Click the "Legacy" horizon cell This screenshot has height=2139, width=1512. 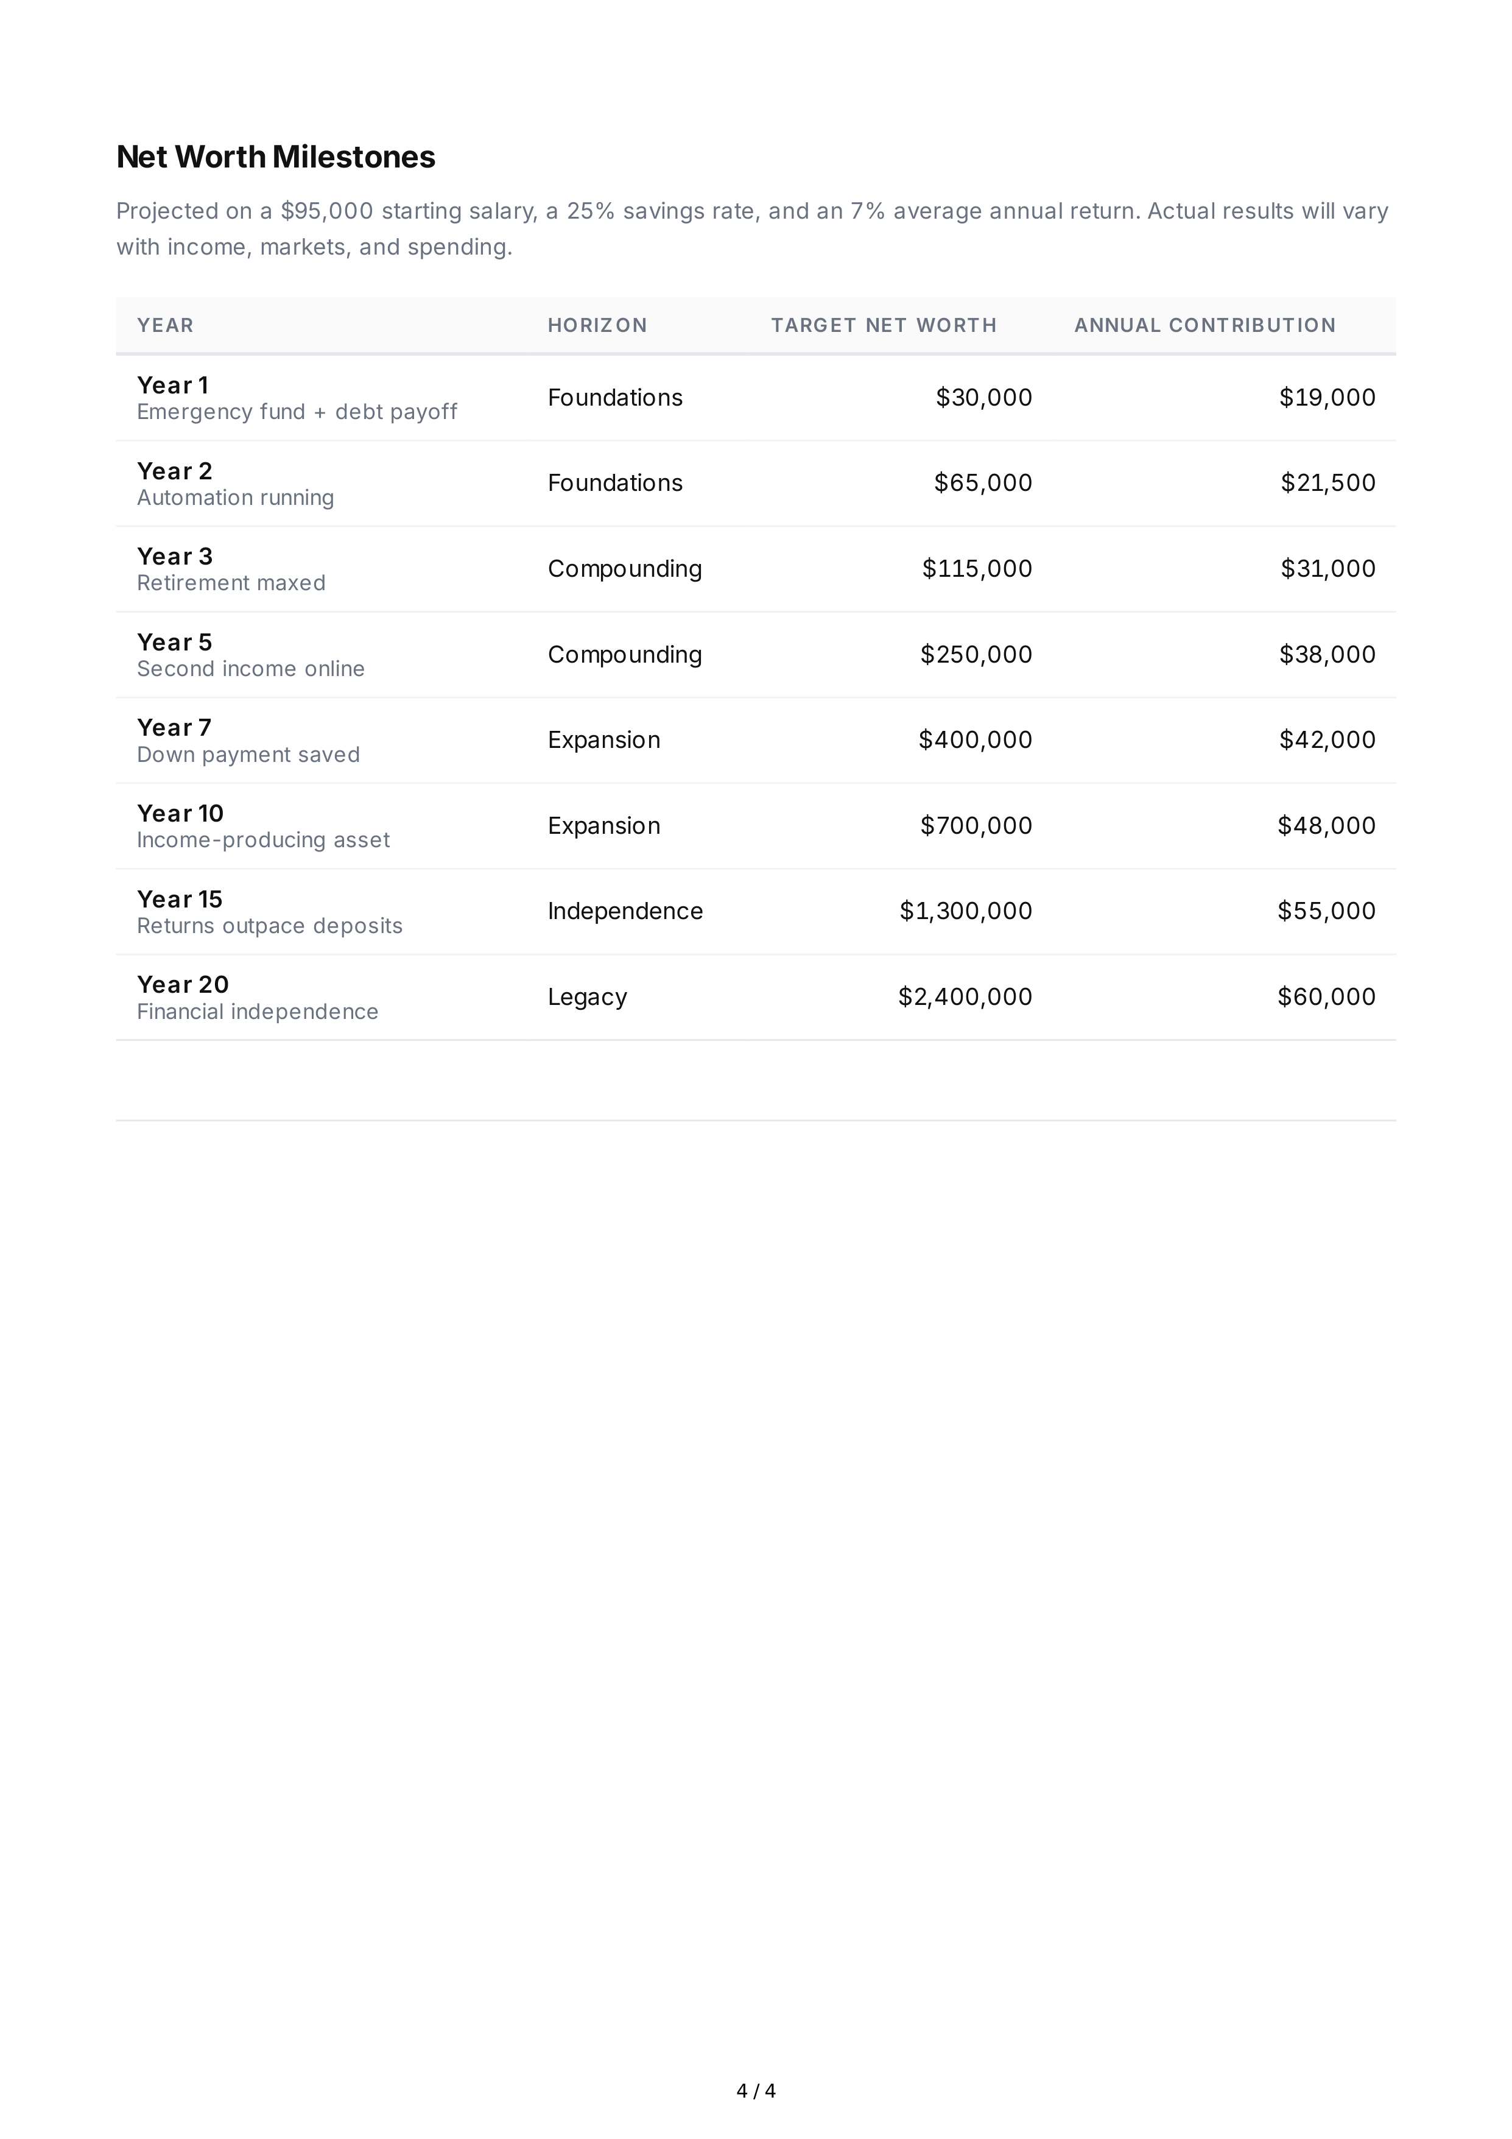[587, 997]
